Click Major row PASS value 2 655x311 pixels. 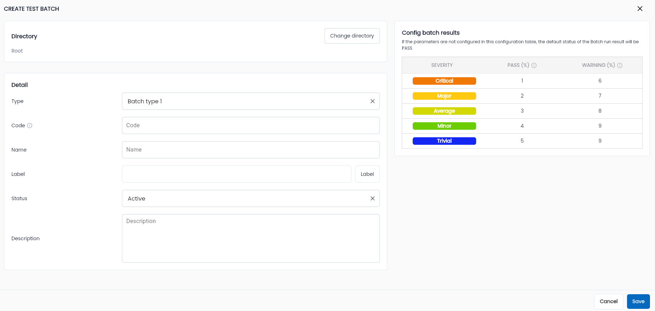[522, 96]
